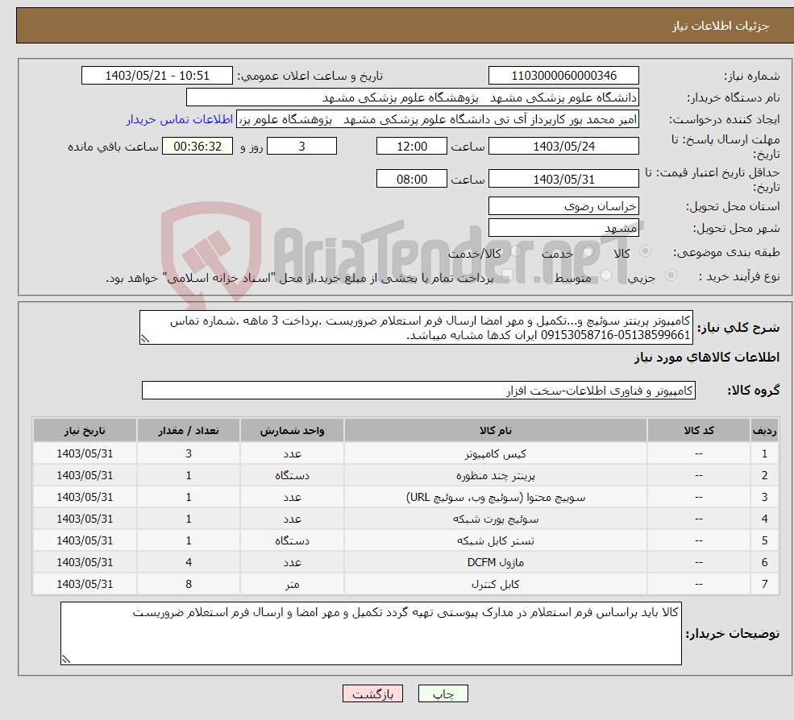Image resolution: width=794 pixels, height=720 pixels.
Task: Click the validity hour field 08:00
Action: (x=412, y=179)
